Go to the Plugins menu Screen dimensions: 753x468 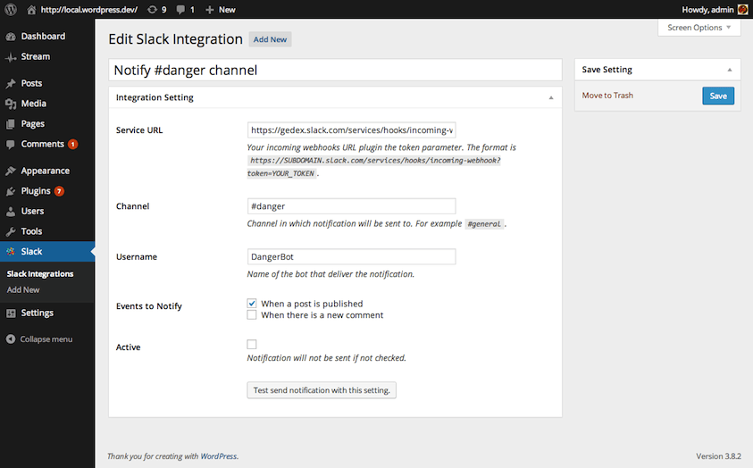coord(35,191)
